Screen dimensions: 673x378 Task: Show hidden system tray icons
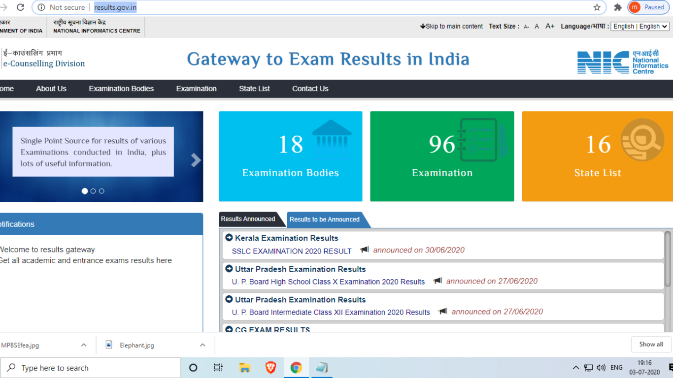click(575, 368)
